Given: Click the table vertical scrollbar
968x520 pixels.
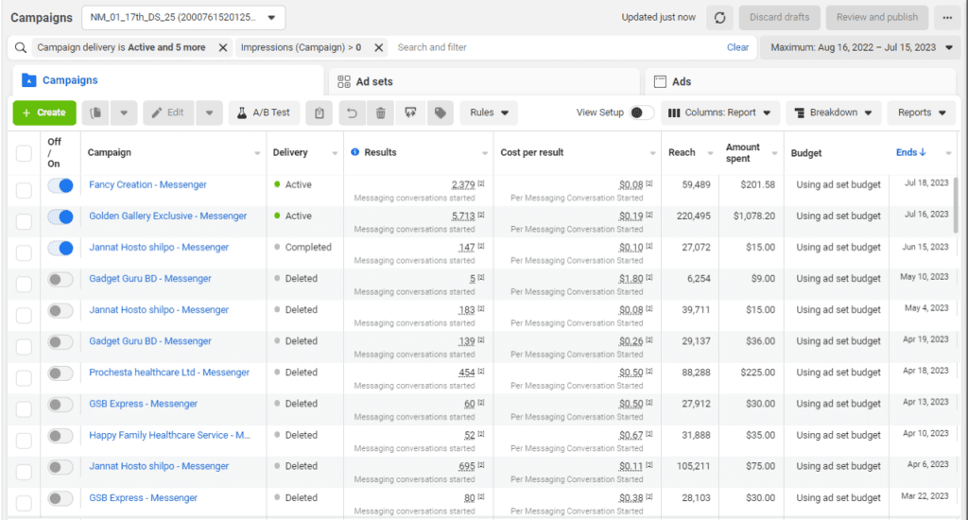Looking at the screenshot, I should point(957,205).
